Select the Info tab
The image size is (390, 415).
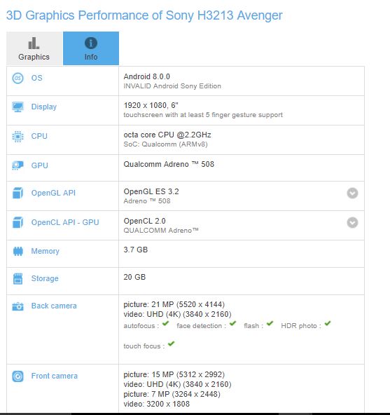tap(91, 48)
